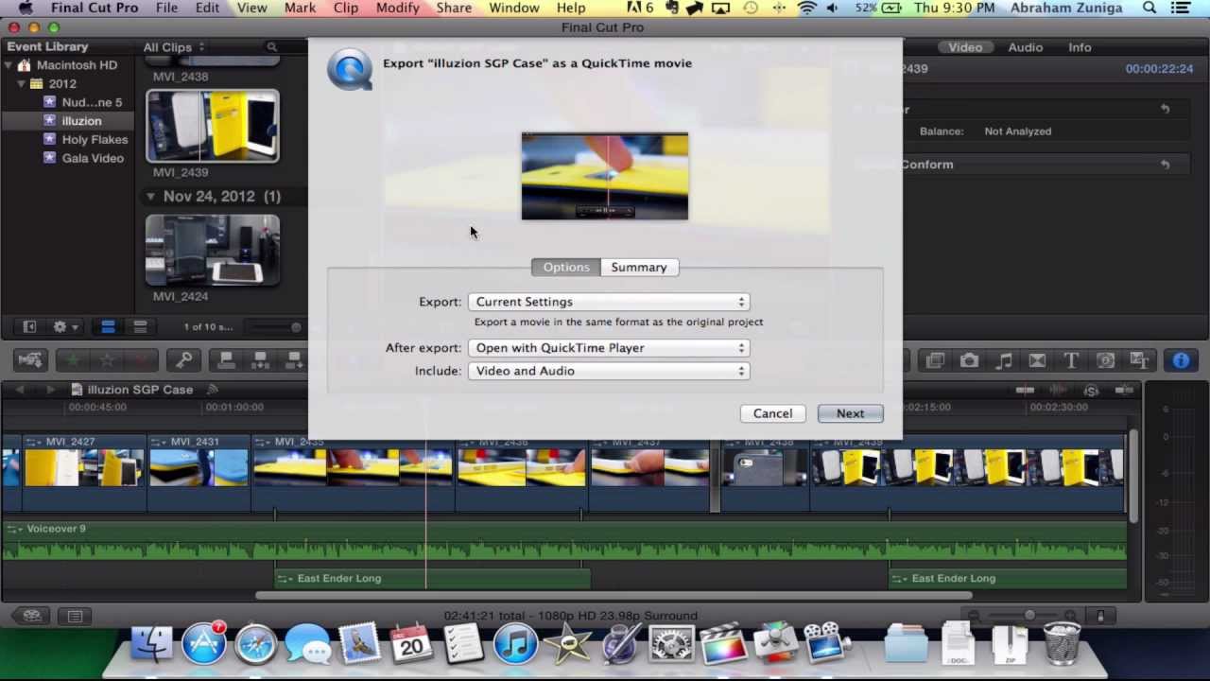1210x681 pixels.
Task: Select the MVI_2424 clip thumbnail
Action: (213, 250)
